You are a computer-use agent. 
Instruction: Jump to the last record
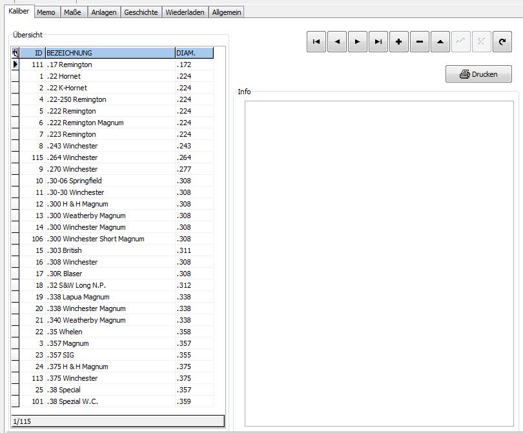point(378,42)
